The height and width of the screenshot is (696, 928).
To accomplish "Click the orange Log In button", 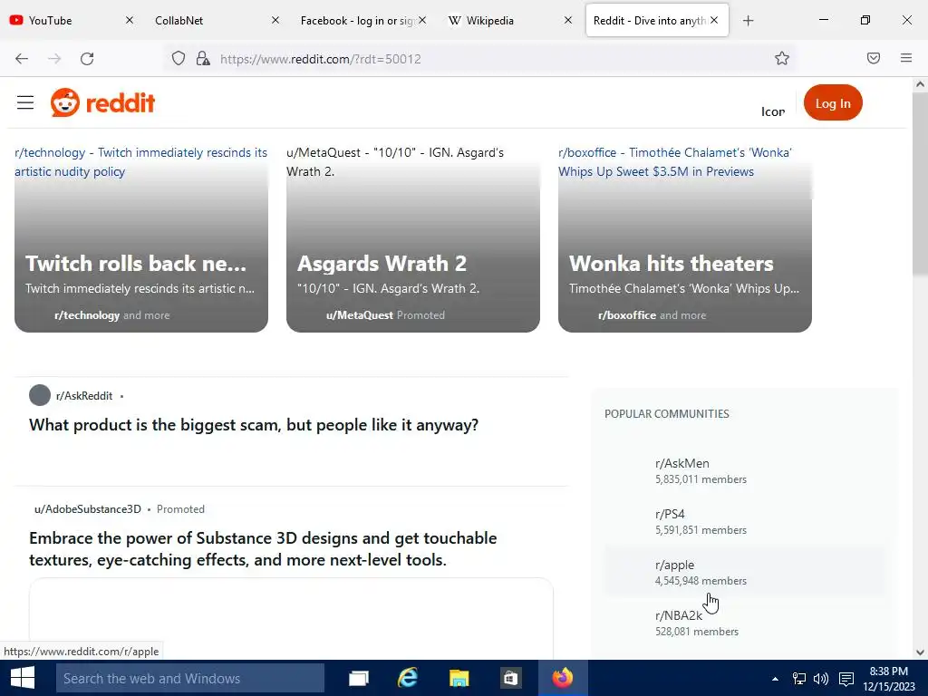I will coord(833,103).
